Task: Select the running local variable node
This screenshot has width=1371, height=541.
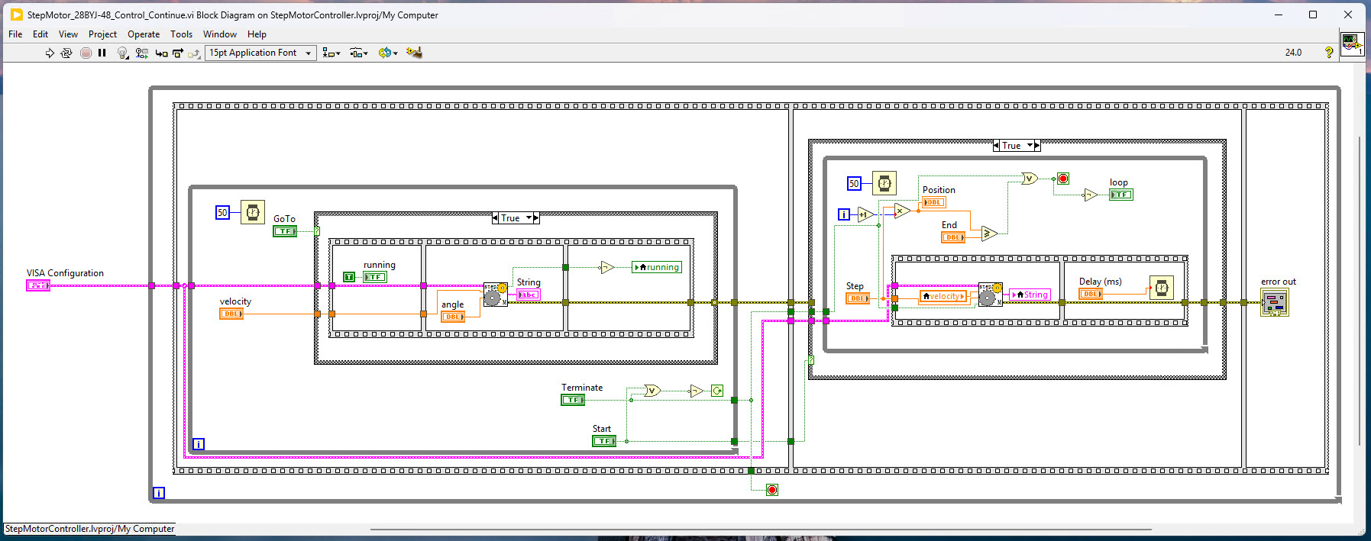Action: [x=657, y=267]
